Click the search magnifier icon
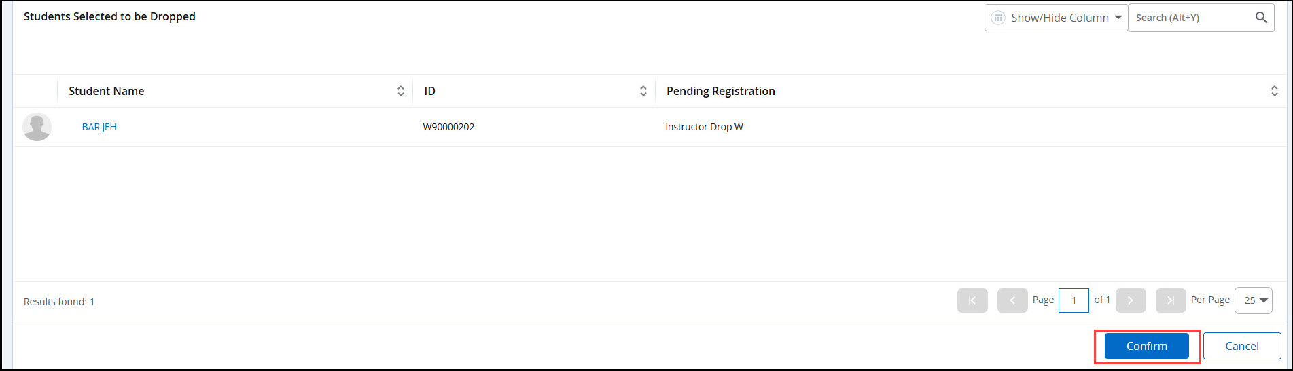This screenshot has width=1293, height=371. pyautogui.click(x=1261, y=18)
